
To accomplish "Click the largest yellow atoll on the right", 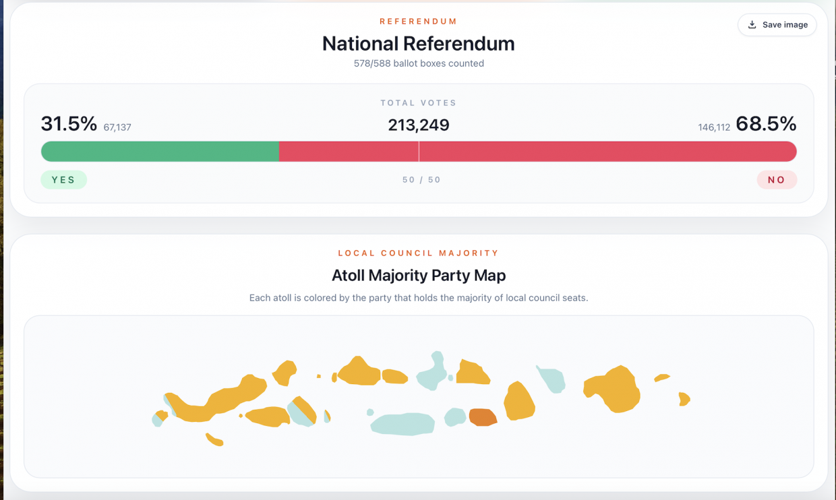I will pos(615,389).
